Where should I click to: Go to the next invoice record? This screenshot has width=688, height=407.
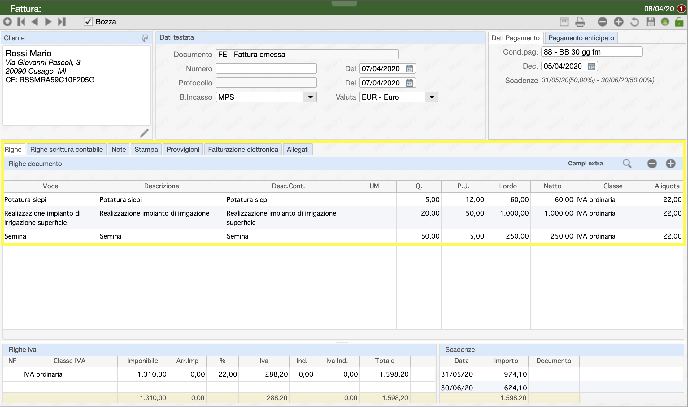48,22
